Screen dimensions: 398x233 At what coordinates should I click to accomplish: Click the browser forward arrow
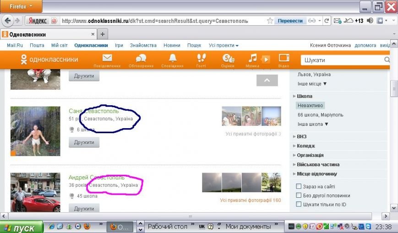17,21
